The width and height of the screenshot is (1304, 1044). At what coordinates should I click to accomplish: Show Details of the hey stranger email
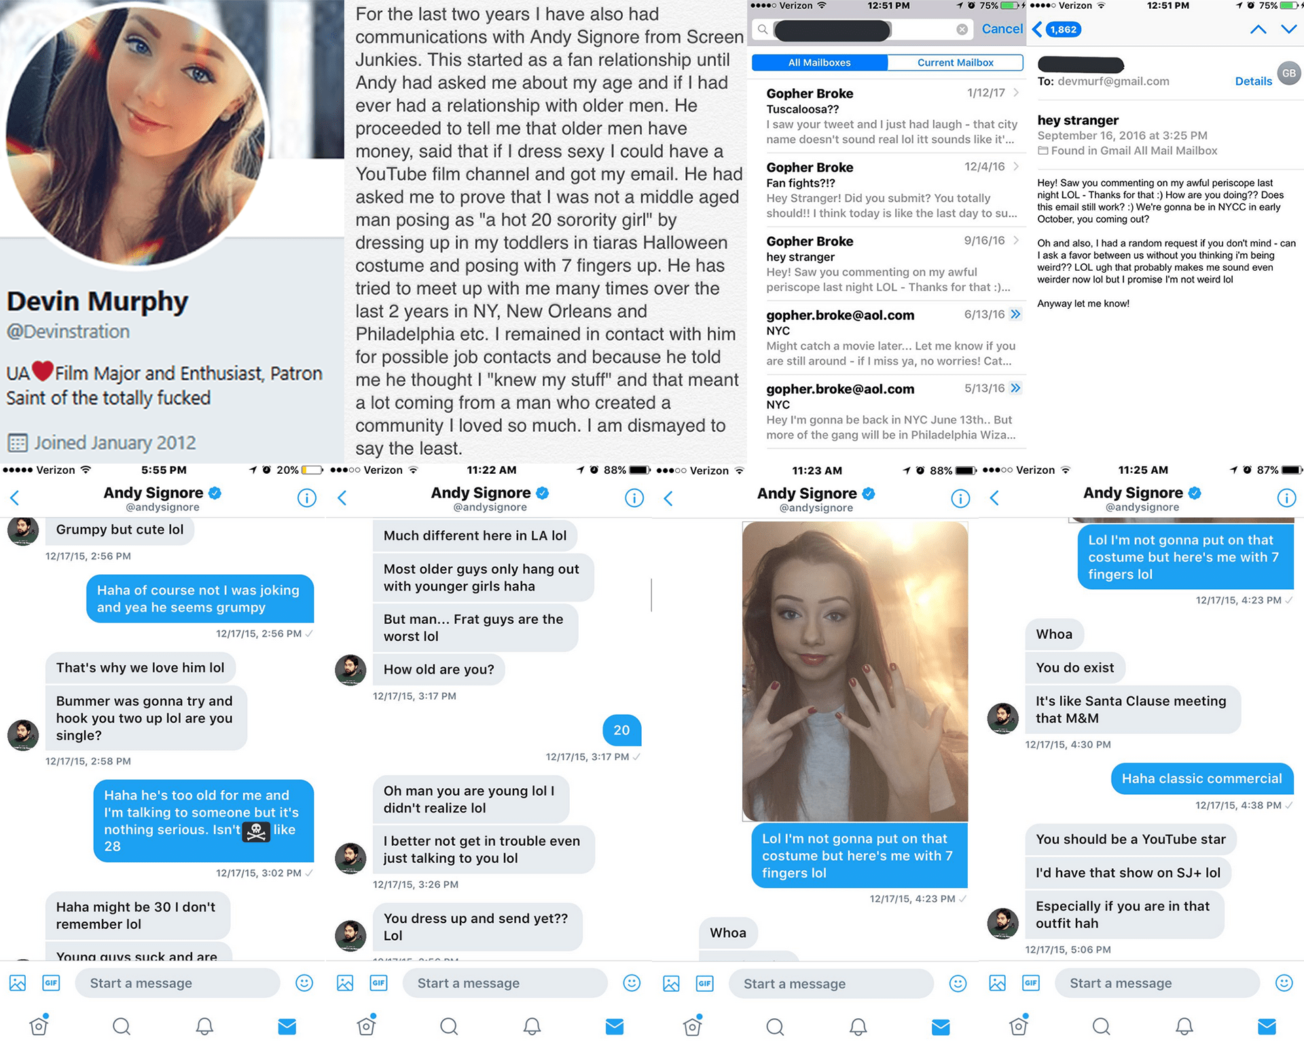tap(1253, 81)
